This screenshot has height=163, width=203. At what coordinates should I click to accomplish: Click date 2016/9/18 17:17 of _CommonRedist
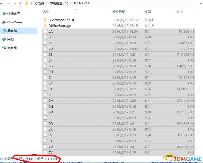coord(125,20)
